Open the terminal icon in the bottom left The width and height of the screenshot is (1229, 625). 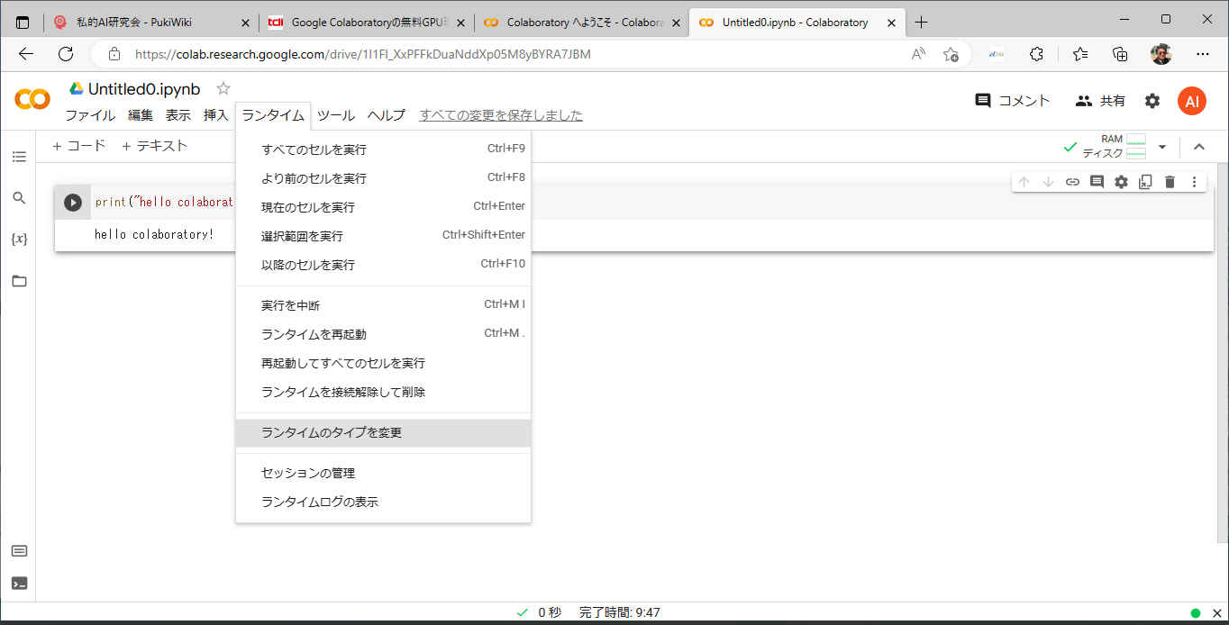tap(19, 583)
